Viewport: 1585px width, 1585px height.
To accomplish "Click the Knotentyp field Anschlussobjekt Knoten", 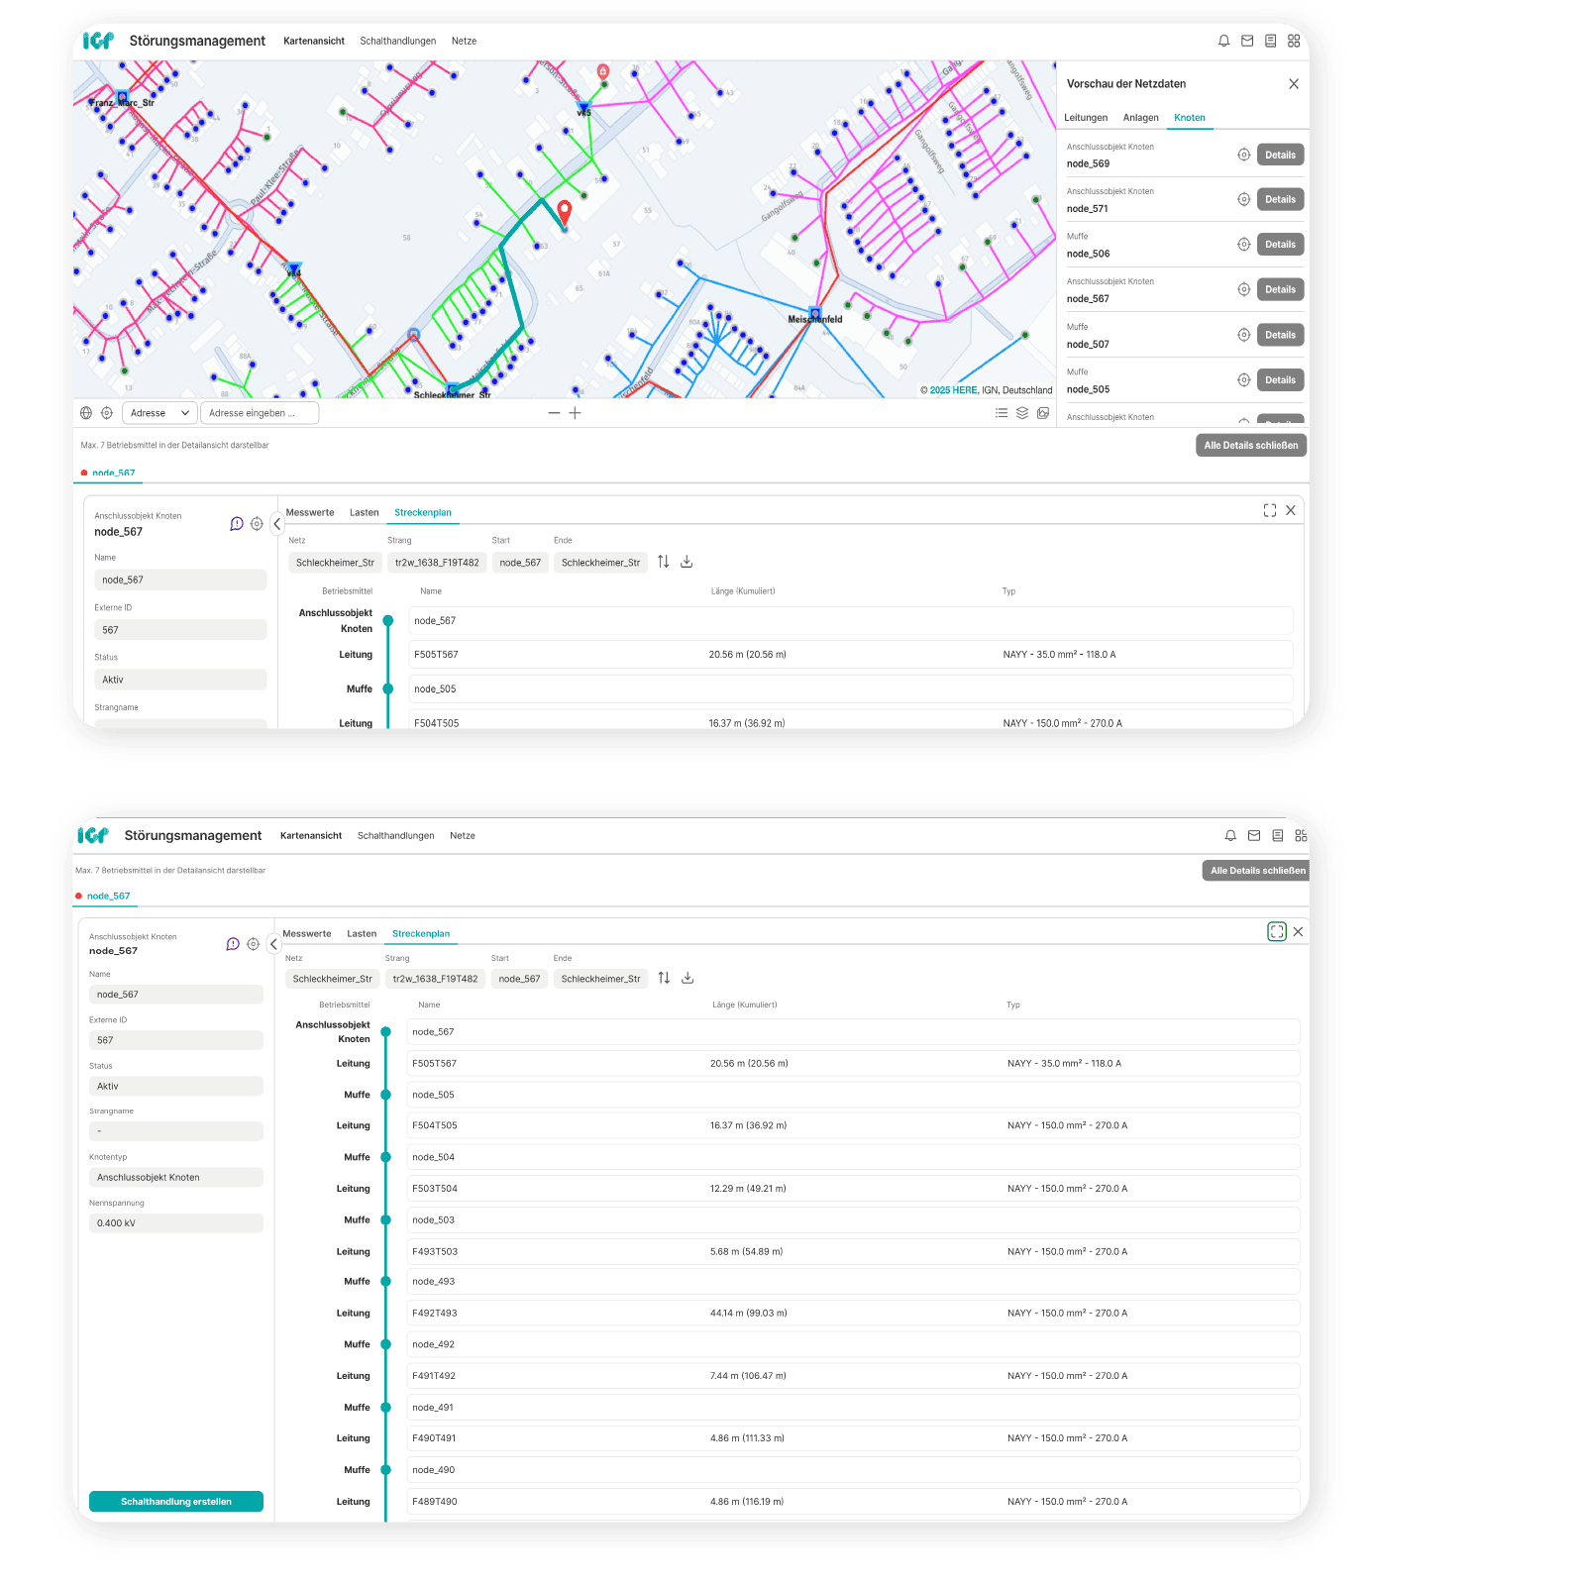I will (x=176, y=1177).
